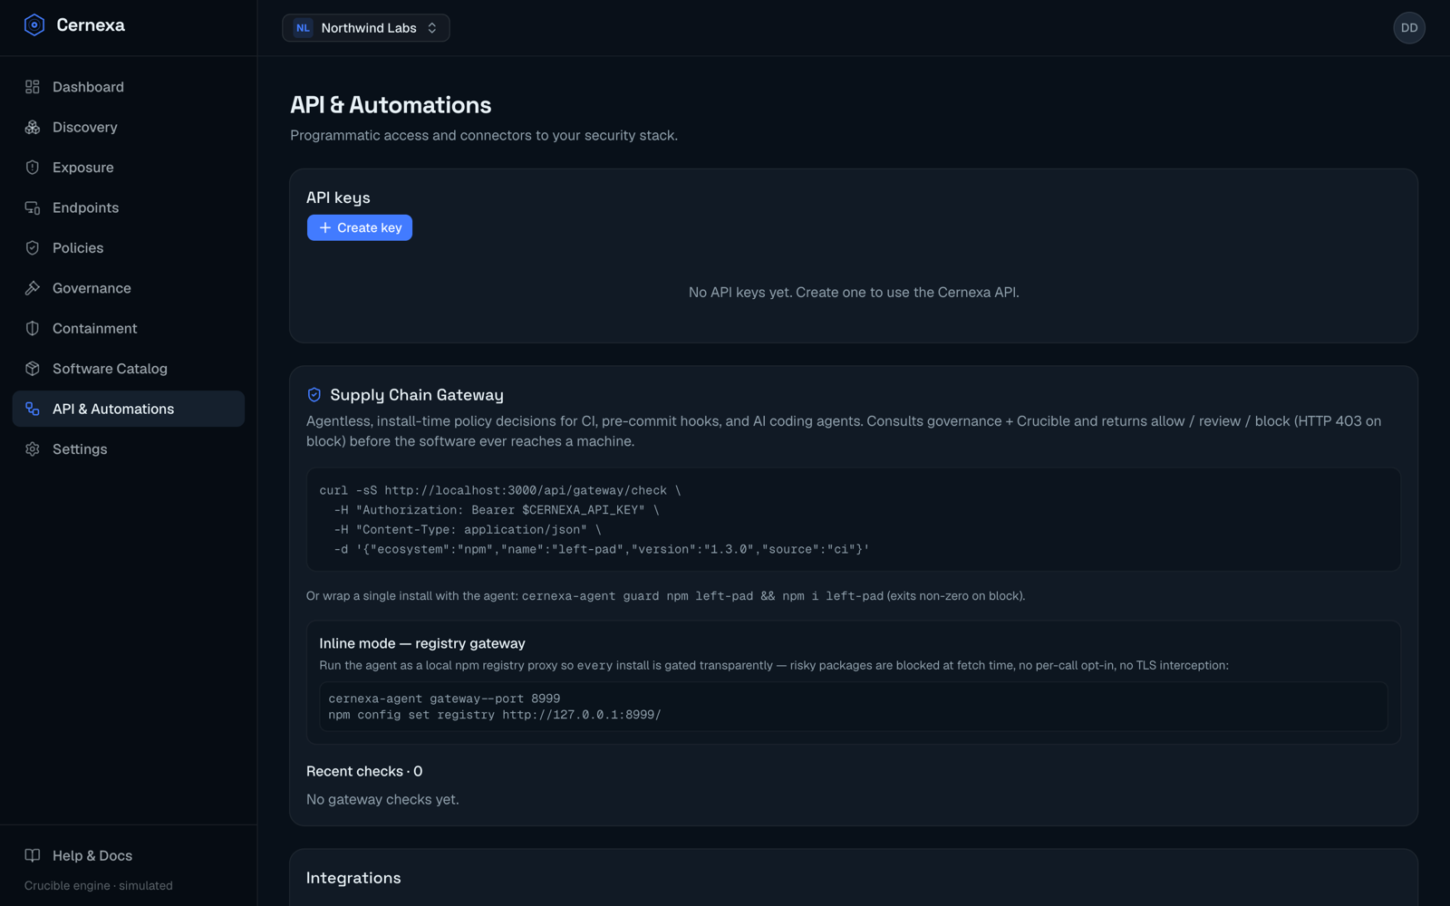Screen dimensions: 1450x906
Task: Click the curl gateway/check code line
Action: 500,490
